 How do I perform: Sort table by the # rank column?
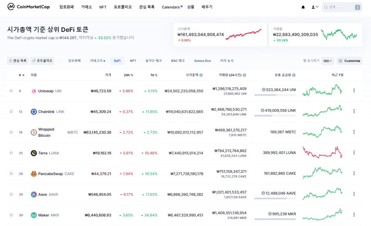click(x=21, y=75)
